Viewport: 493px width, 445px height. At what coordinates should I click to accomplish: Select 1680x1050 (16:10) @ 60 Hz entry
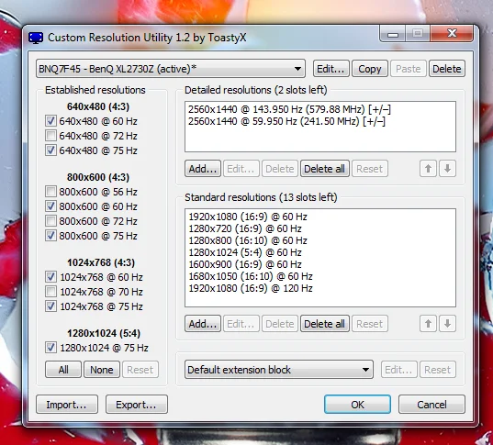pyautogui.click(x=251, y=276)
